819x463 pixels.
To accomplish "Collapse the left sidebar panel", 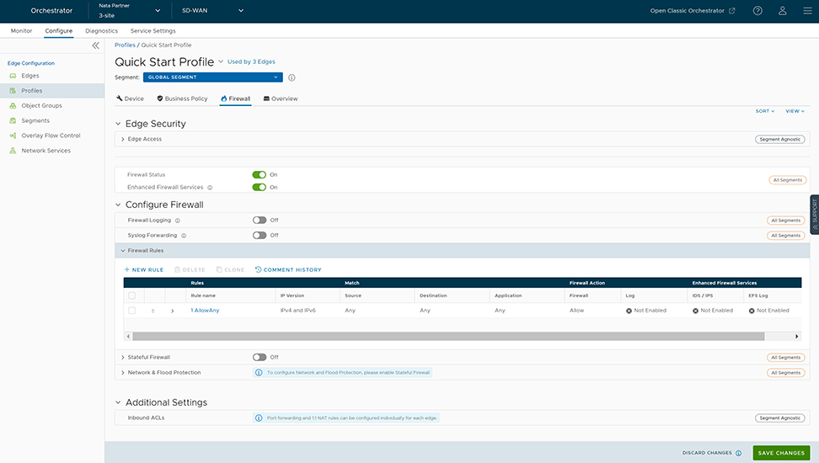I will click(x=95, y=45).
